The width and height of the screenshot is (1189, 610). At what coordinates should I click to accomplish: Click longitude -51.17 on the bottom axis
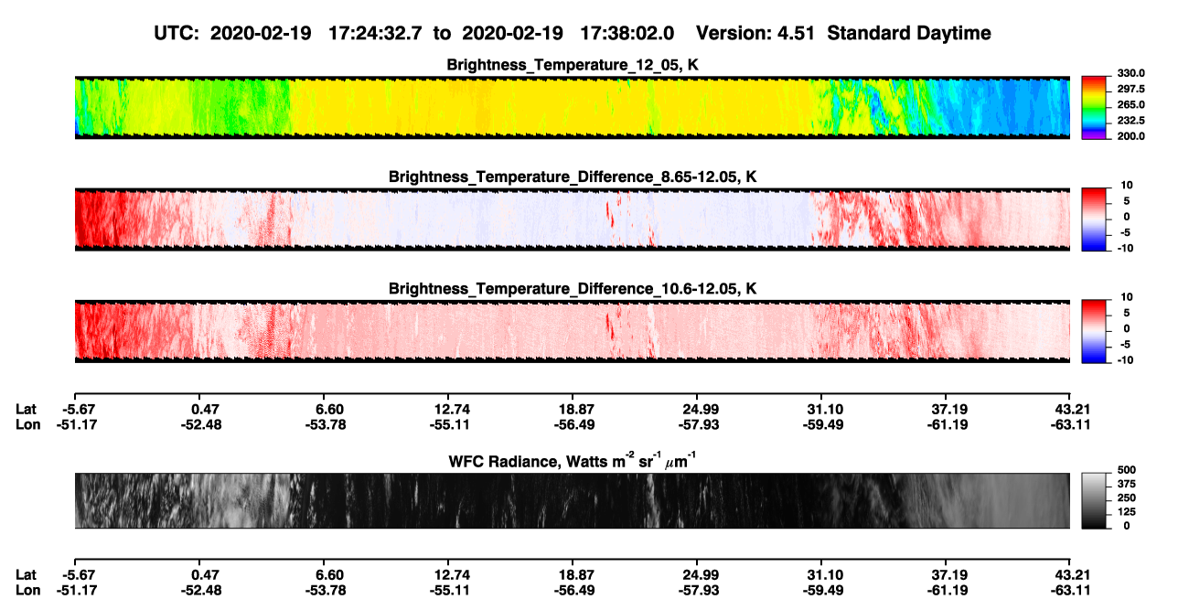[75, 590]
